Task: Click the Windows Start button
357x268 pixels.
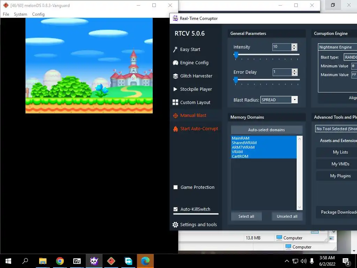Action: pos(8,261)
